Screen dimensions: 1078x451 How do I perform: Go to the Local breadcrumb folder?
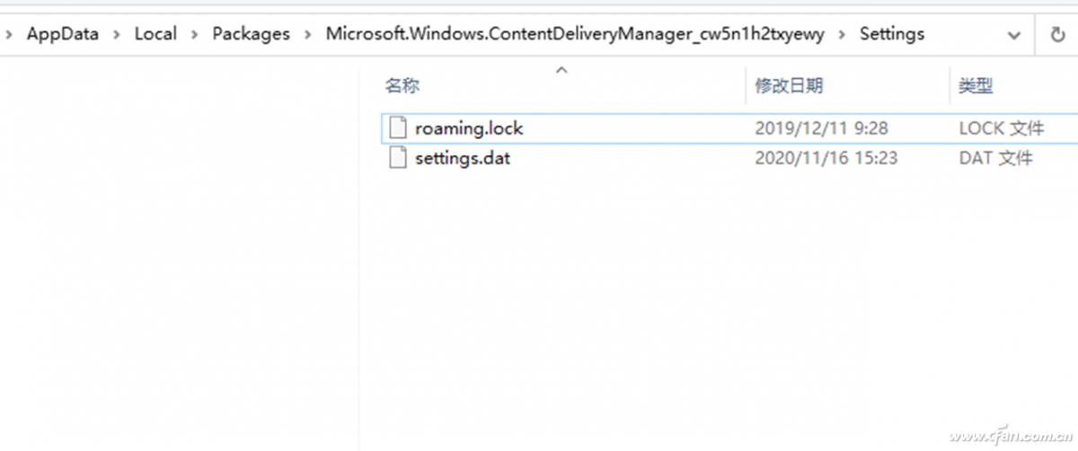point(155,34)
